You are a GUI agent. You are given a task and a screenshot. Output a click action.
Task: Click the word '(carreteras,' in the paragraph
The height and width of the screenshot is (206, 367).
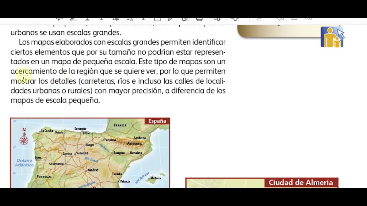point(97,81)
